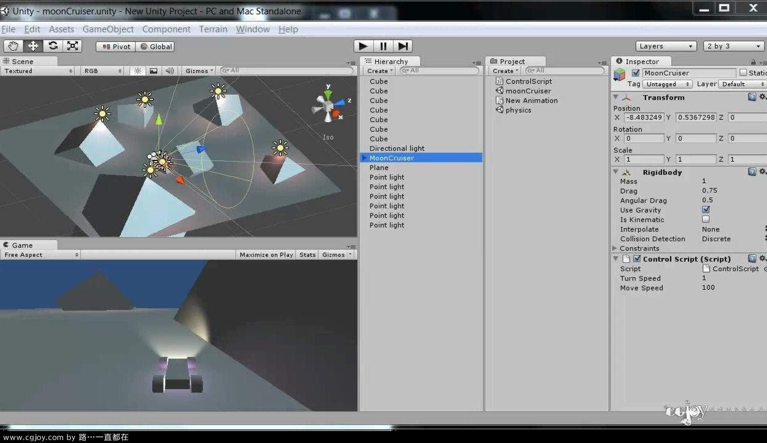Open Rigidbody component gear menu
The width and height of the screenshot is (767, 443).
(762, 172)
